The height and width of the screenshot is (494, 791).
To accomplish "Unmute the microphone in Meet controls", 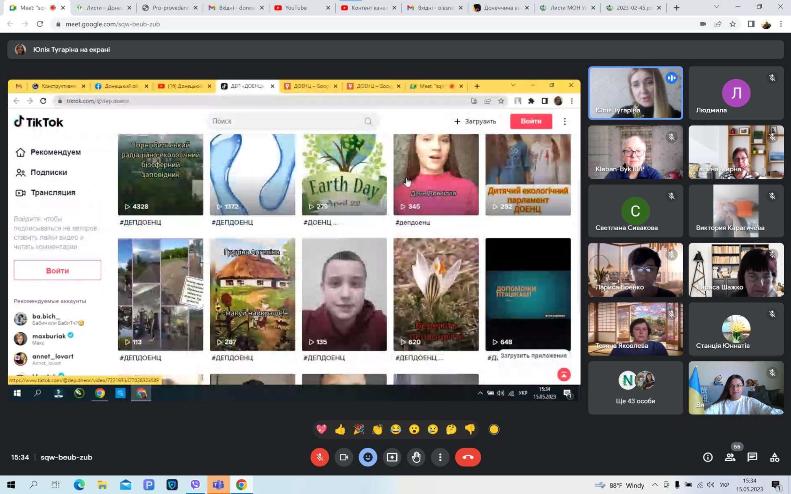I will 320,457.
